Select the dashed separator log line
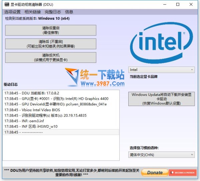Screen dimensions: 200x181 pos(61,132)
